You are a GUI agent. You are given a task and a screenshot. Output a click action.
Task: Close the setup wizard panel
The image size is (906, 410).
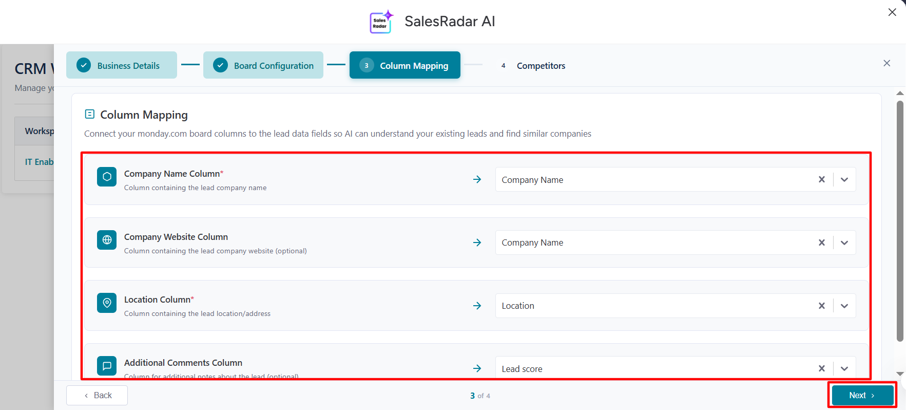887,63
